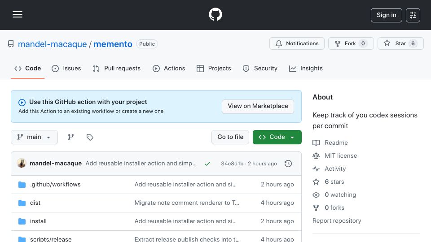Click the folder icon beside dist
The height and width of the screenshot is (242, 431).
(22, 203)
